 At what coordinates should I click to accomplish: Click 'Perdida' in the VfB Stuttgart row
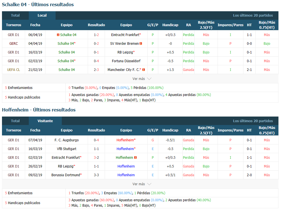188,149
